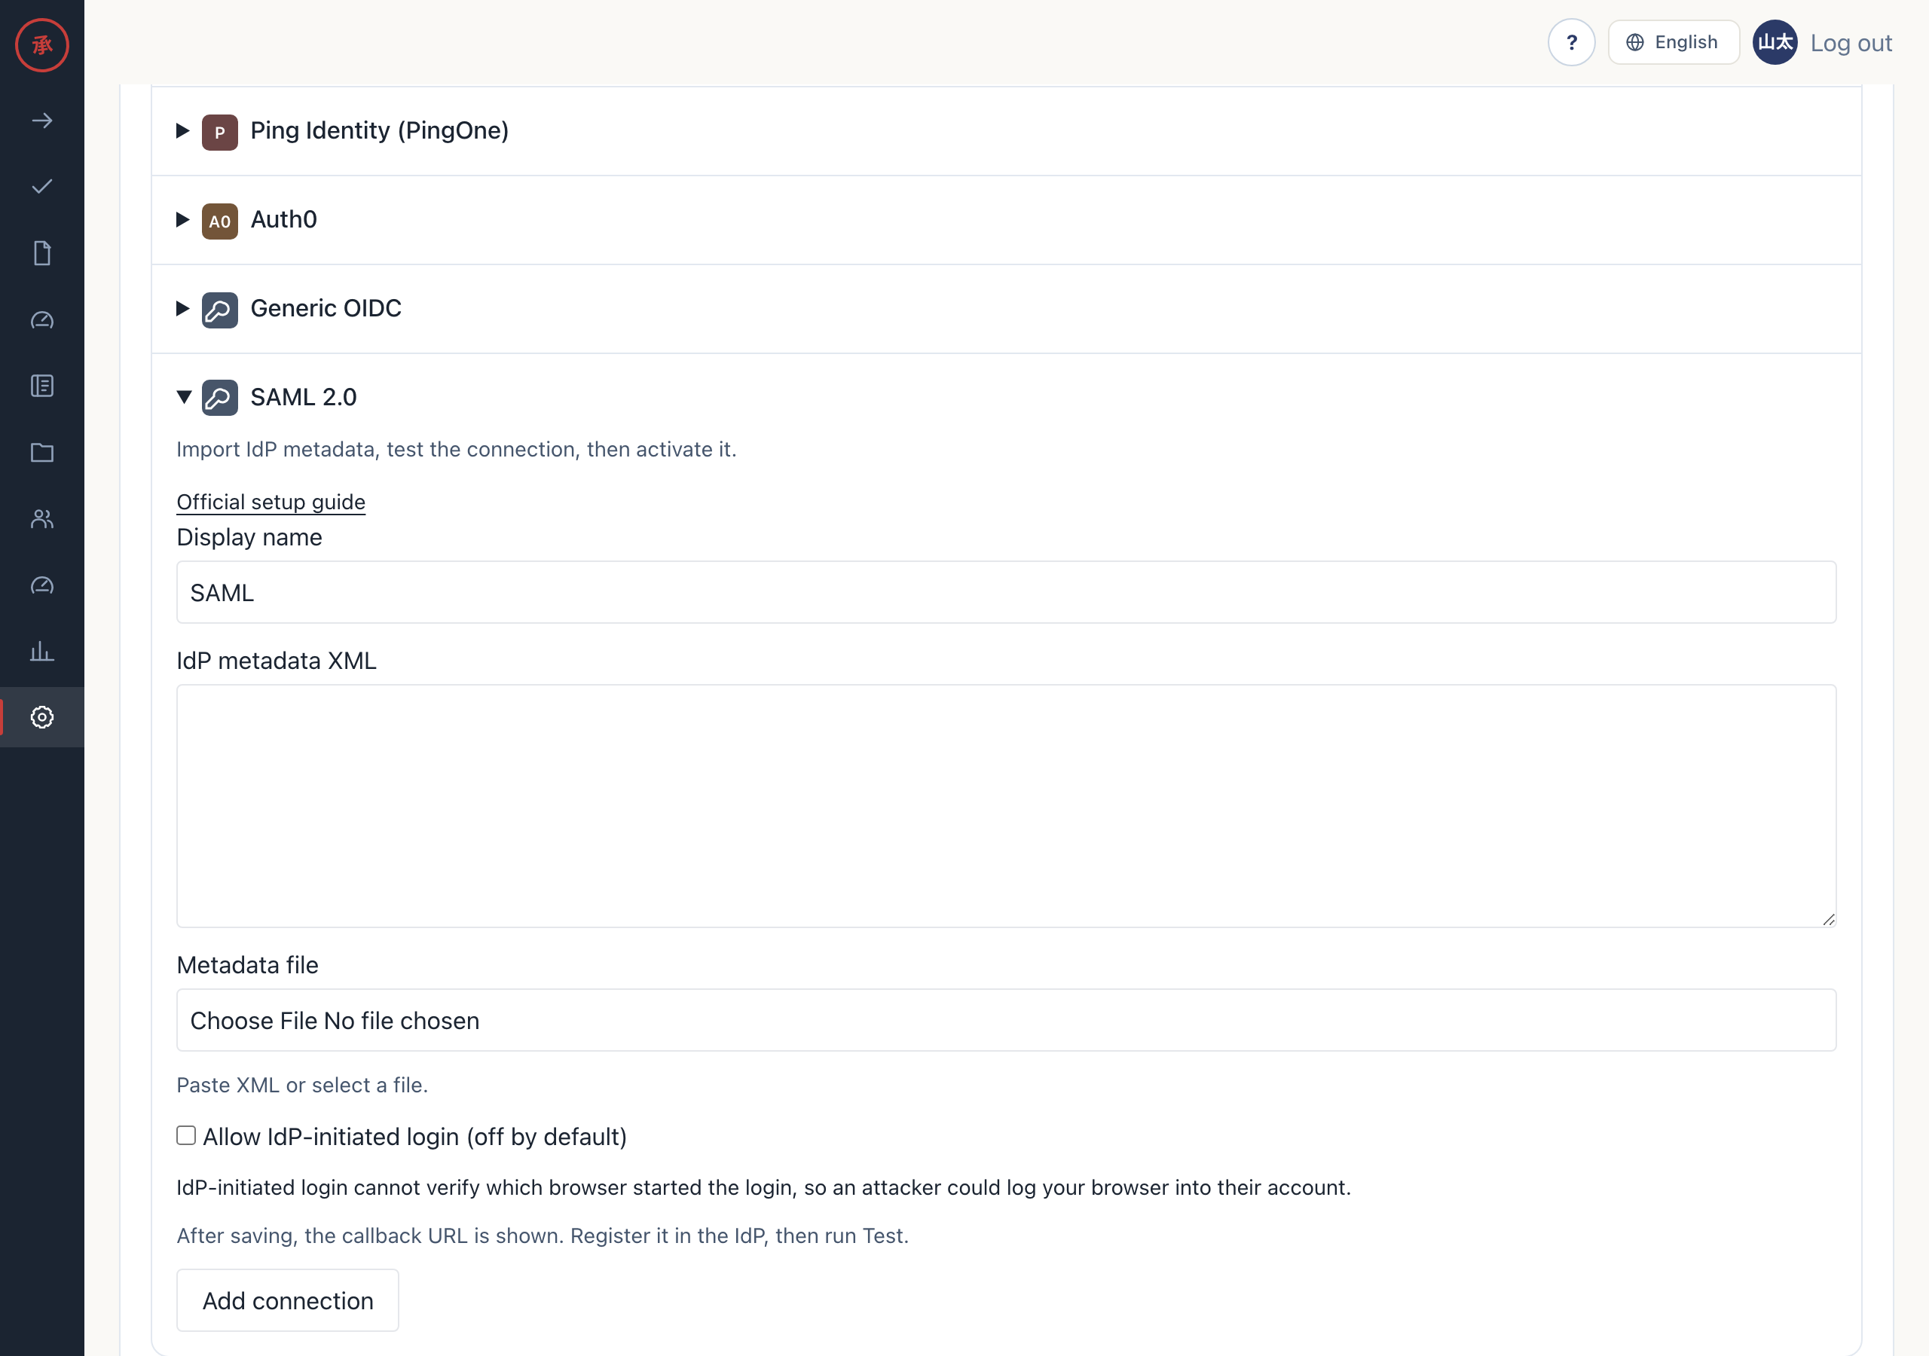Click the IdP metadata XML text area
The width and height of the screenshot is (1929, 1356).
click(1006, 806)
